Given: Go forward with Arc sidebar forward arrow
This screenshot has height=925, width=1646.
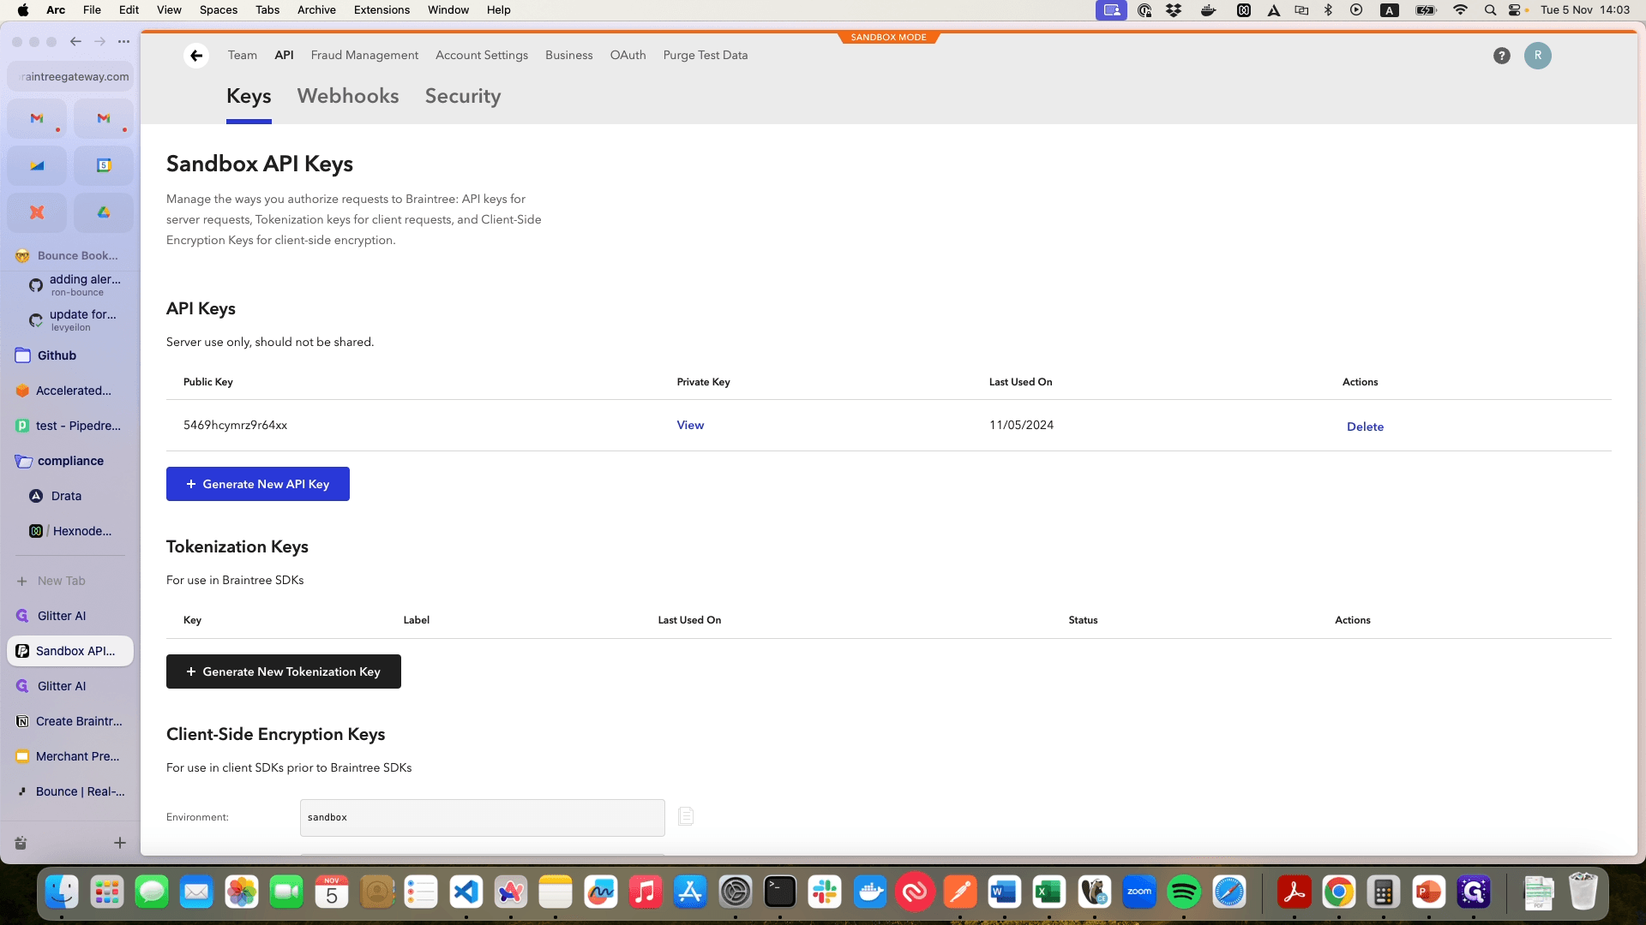Looking at the screenshot, I should [x=99, y=41].
